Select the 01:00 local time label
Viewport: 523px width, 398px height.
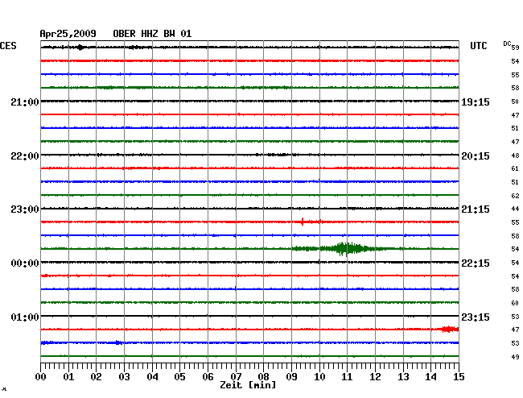click(25, 317)
